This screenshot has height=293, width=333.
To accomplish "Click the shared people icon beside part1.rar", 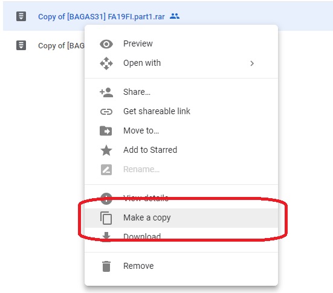I will [x=175, y=16].
